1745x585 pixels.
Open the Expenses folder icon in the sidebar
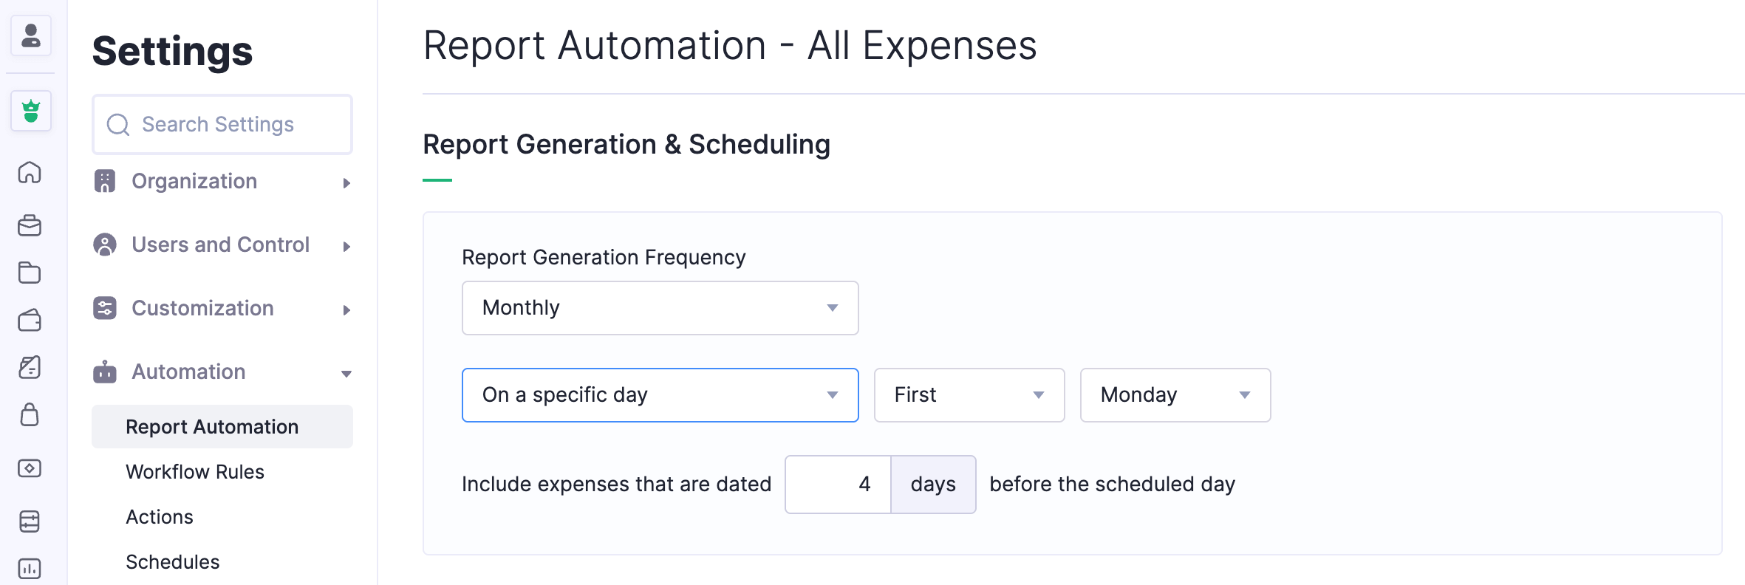click(x=30, y=273)
